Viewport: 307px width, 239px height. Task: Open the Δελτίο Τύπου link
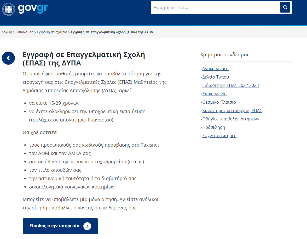click(216, 77)
